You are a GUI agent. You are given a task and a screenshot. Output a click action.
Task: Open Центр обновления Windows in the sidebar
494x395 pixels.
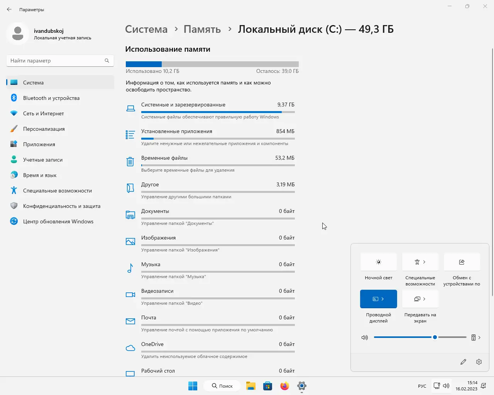click(60, 221)
